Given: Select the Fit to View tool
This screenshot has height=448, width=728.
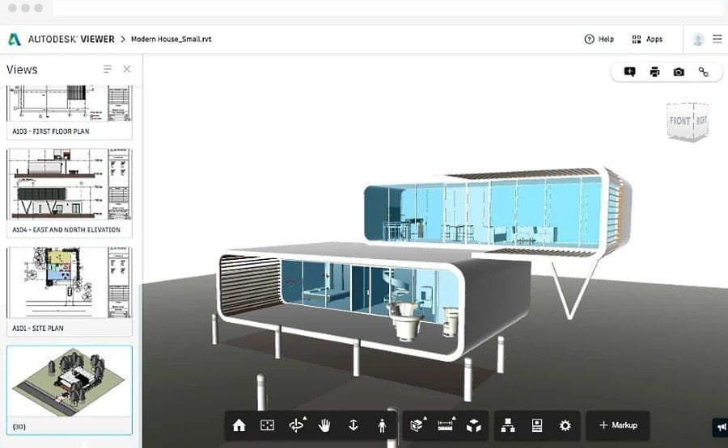Looking at the screenshot, I should [x=267, y=425].
